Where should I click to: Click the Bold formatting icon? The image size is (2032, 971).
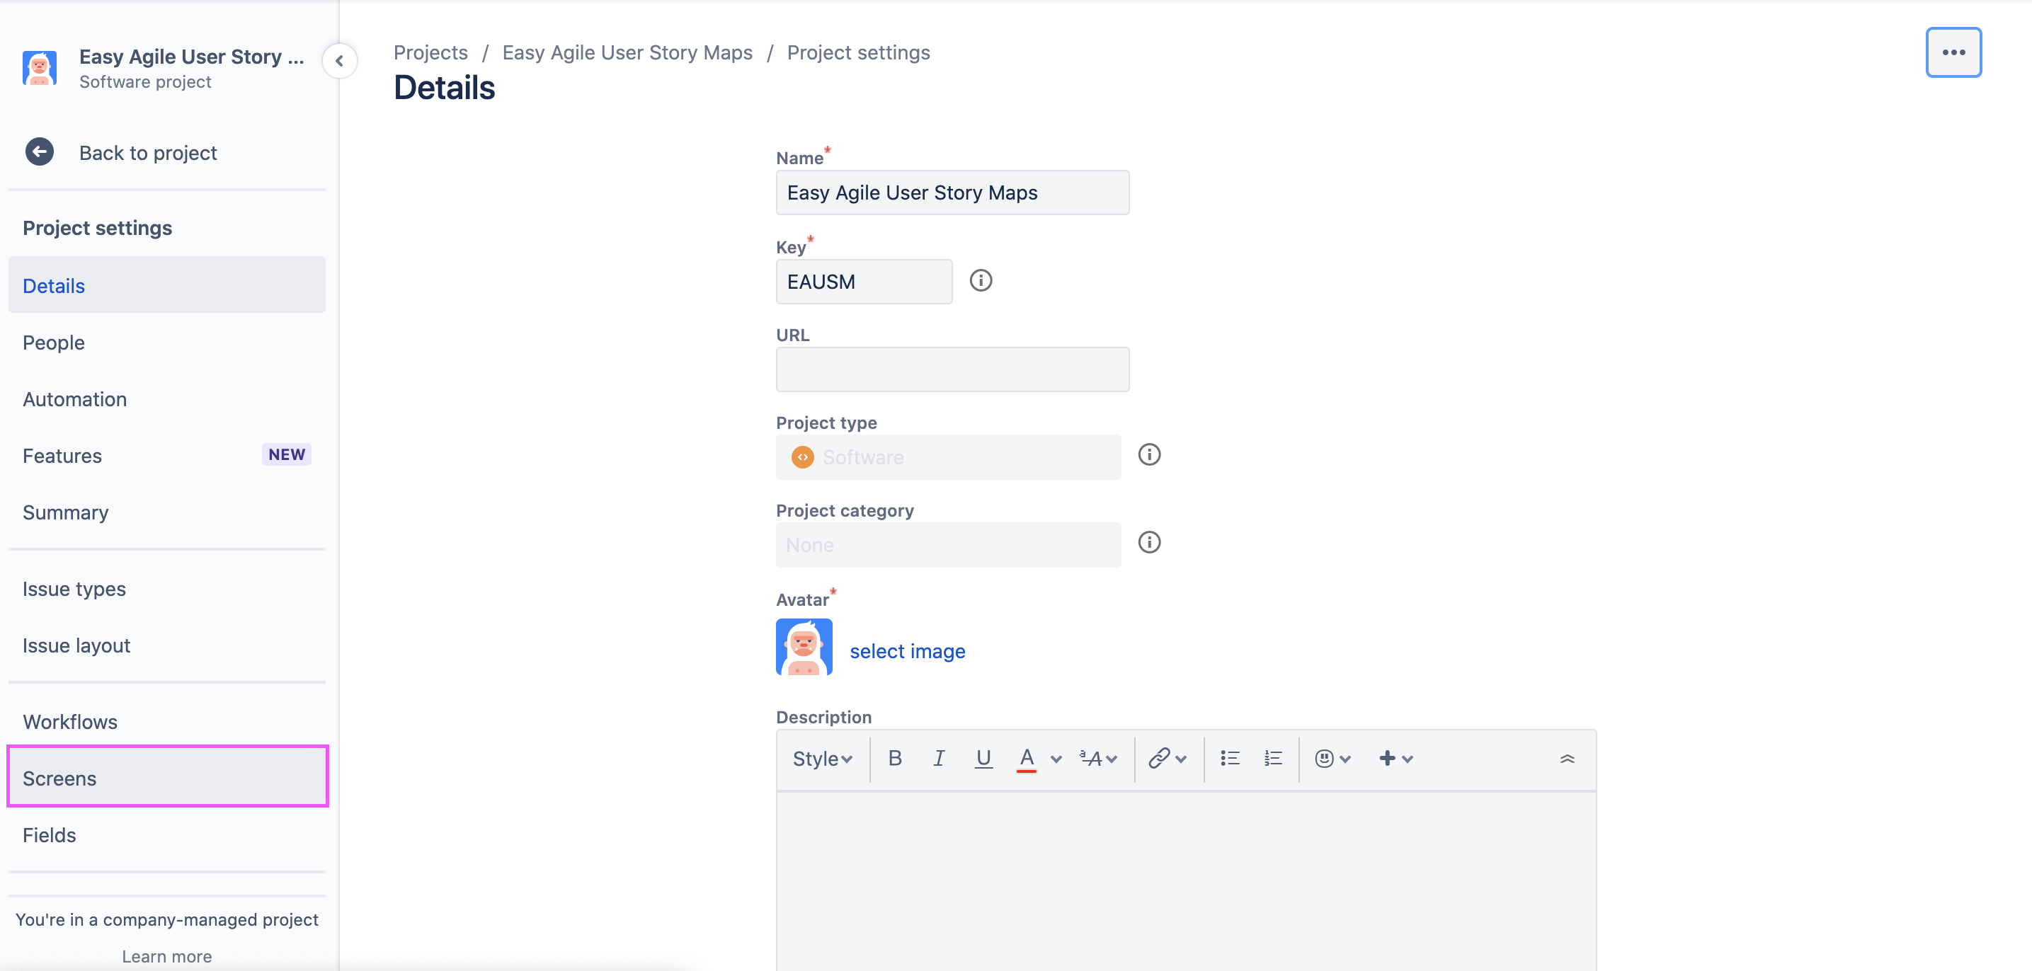point(894,758)
